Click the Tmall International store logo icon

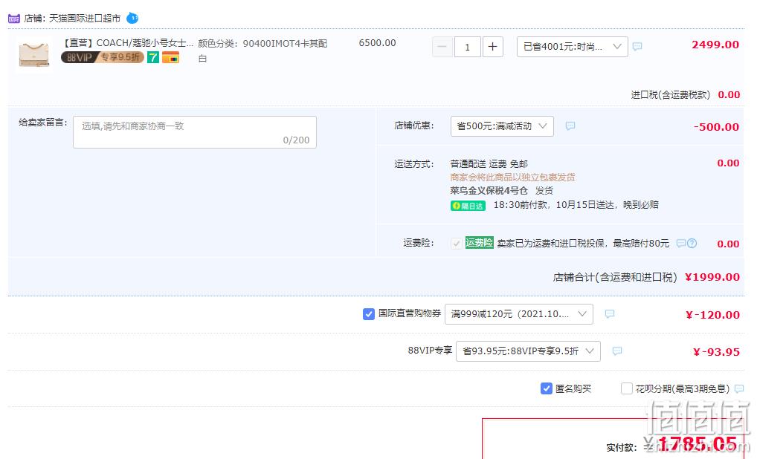(x=14, y=19)
